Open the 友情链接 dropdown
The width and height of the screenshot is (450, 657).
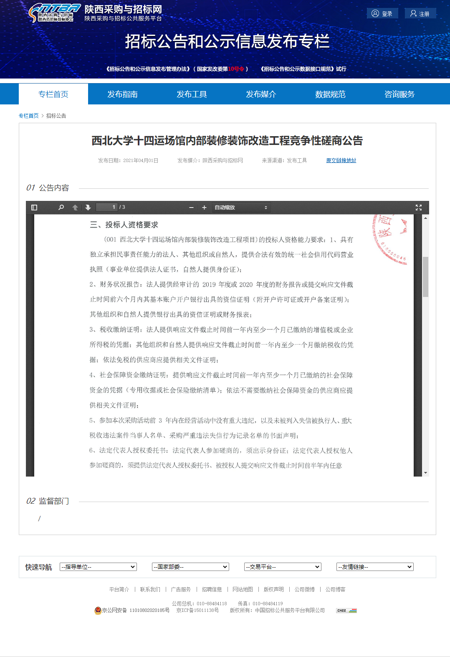coord(375,567)
